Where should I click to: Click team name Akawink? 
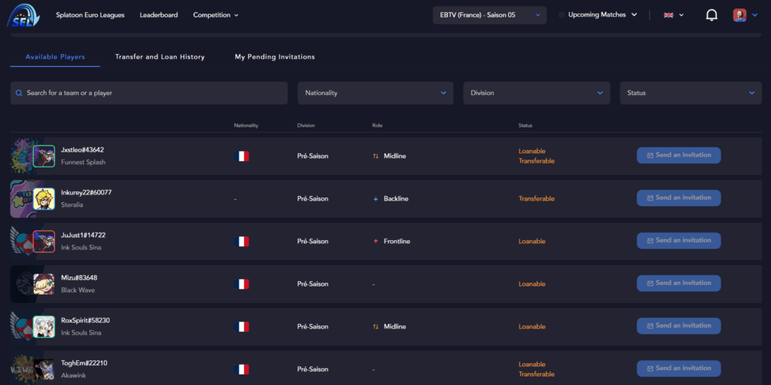[x=73, y=375]
